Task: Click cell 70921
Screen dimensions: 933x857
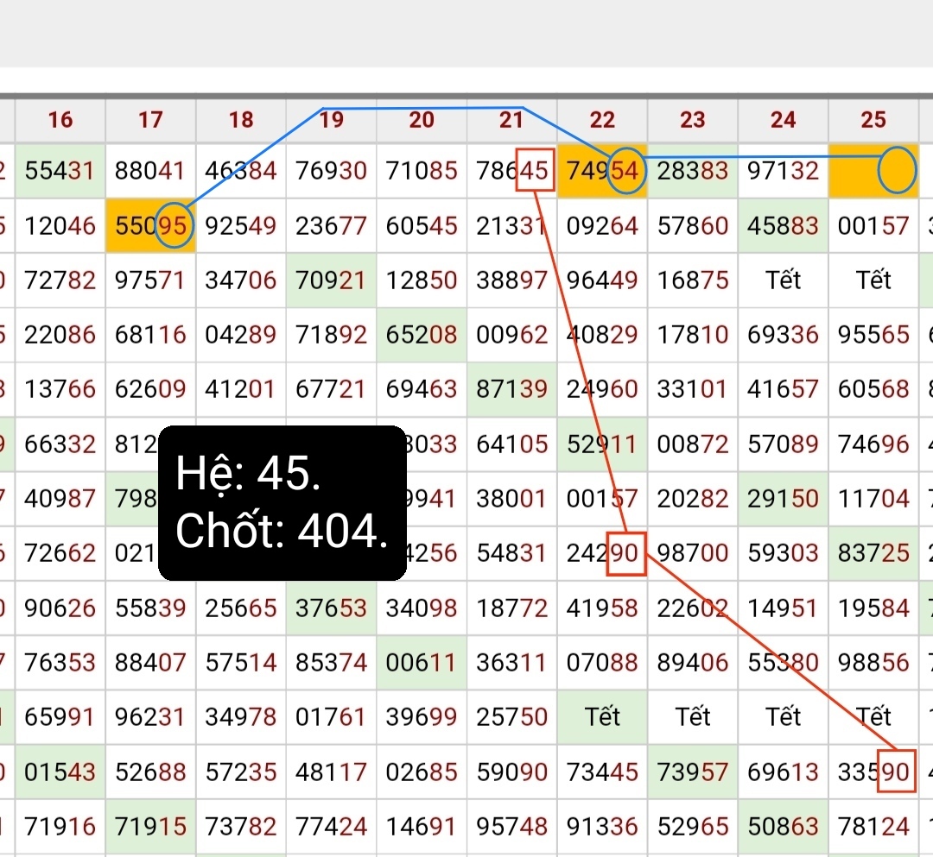Action: pos(332,280)
